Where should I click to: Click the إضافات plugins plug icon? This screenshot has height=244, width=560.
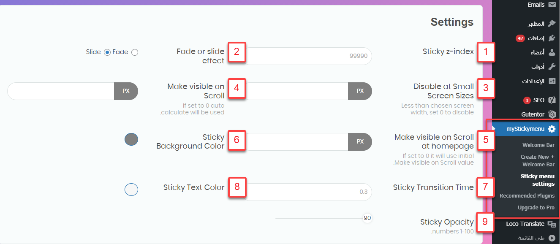tap(552, 38)
